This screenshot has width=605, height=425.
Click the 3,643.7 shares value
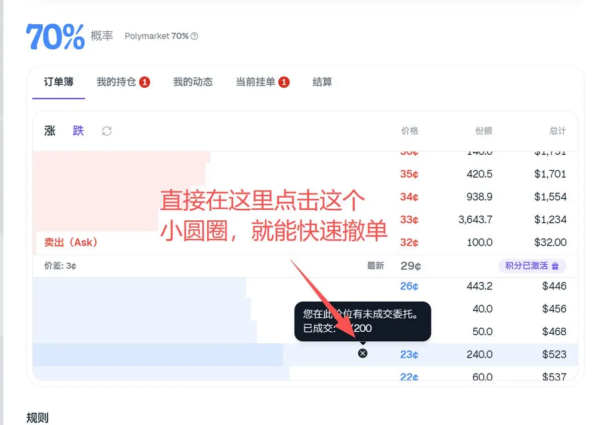475,220
